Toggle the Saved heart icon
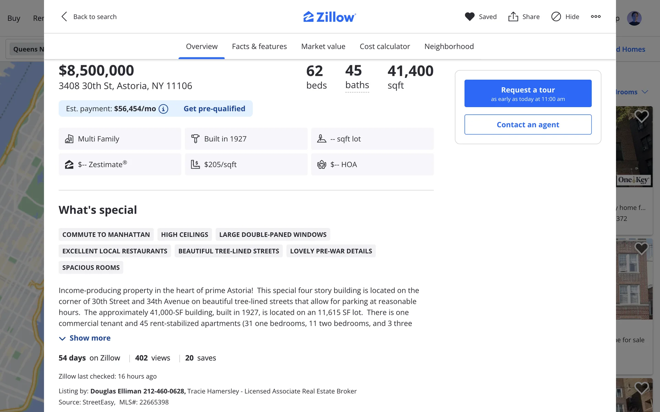Screen dimensions: 660x412 [470, 16]
